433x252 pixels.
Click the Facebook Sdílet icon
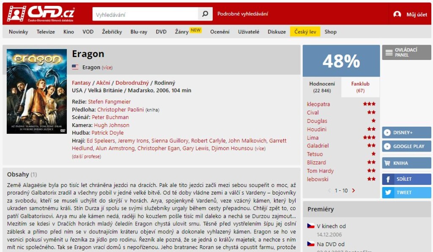point(388,179)
